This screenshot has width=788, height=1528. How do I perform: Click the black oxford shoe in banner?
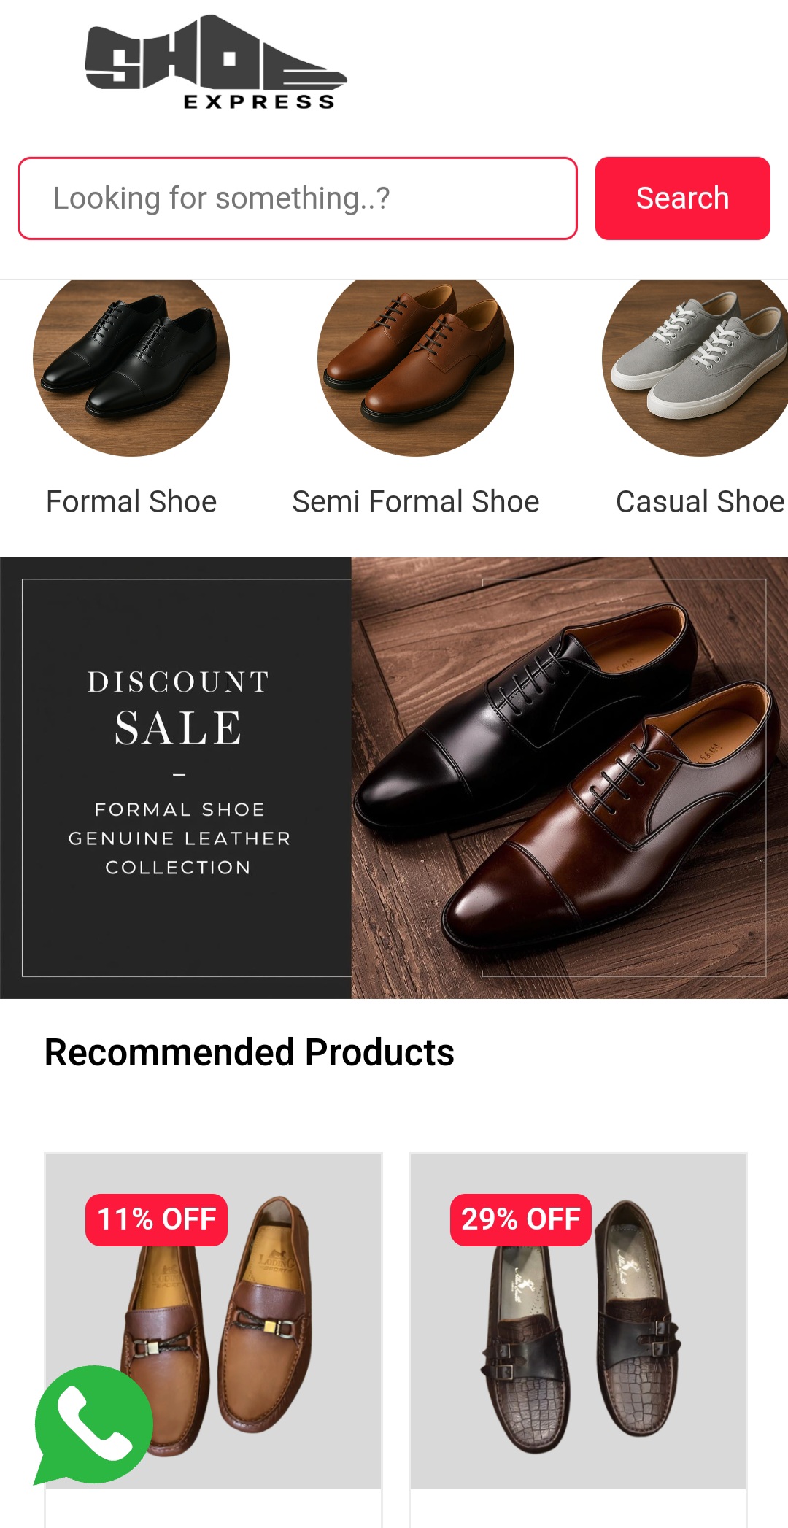(511, 730)
